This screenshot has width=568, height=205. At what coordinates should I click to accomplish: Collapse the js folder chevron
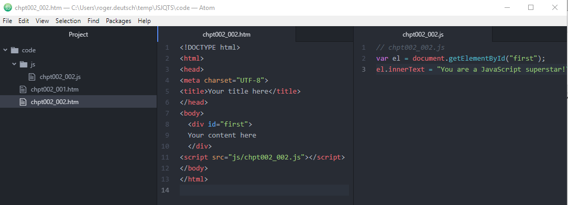14,64
